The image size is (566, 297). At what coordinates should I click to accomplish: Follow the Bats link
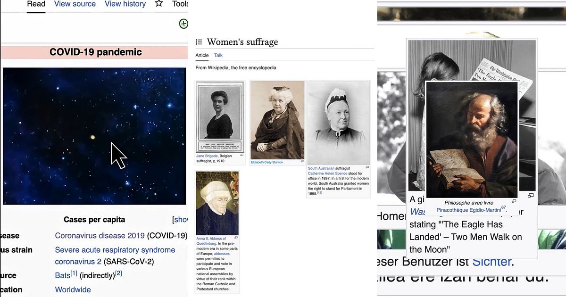click(x=62, y=275)
